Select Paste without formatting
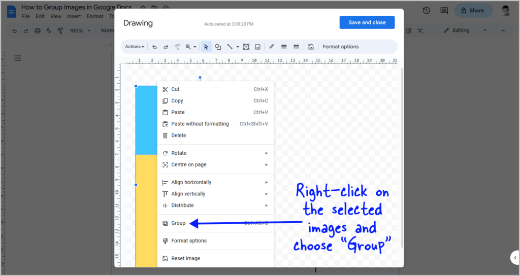Screen dimensions: 520x276 click(x=215, y=124)
